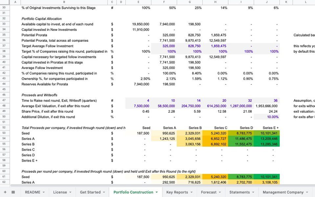This screenshot has width=315, height=197.
Task: Select column E header
Action: tap(138, 2)
